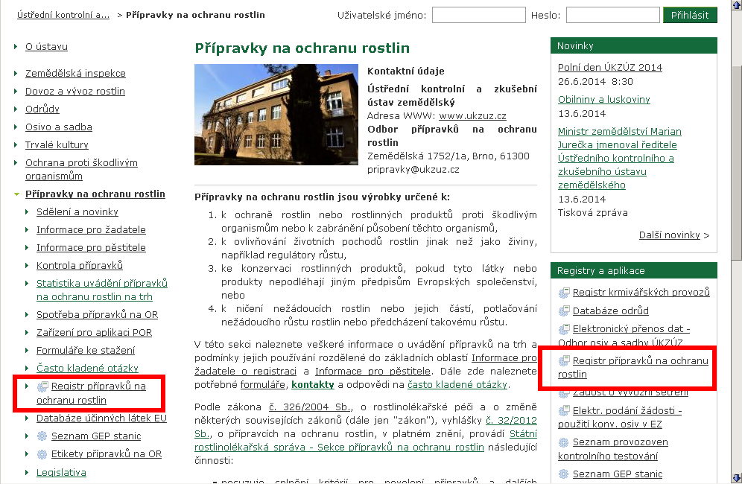Click the gear icon next to Seznam provozoven
Screen dimensions: 742x484
click(564, 442)
